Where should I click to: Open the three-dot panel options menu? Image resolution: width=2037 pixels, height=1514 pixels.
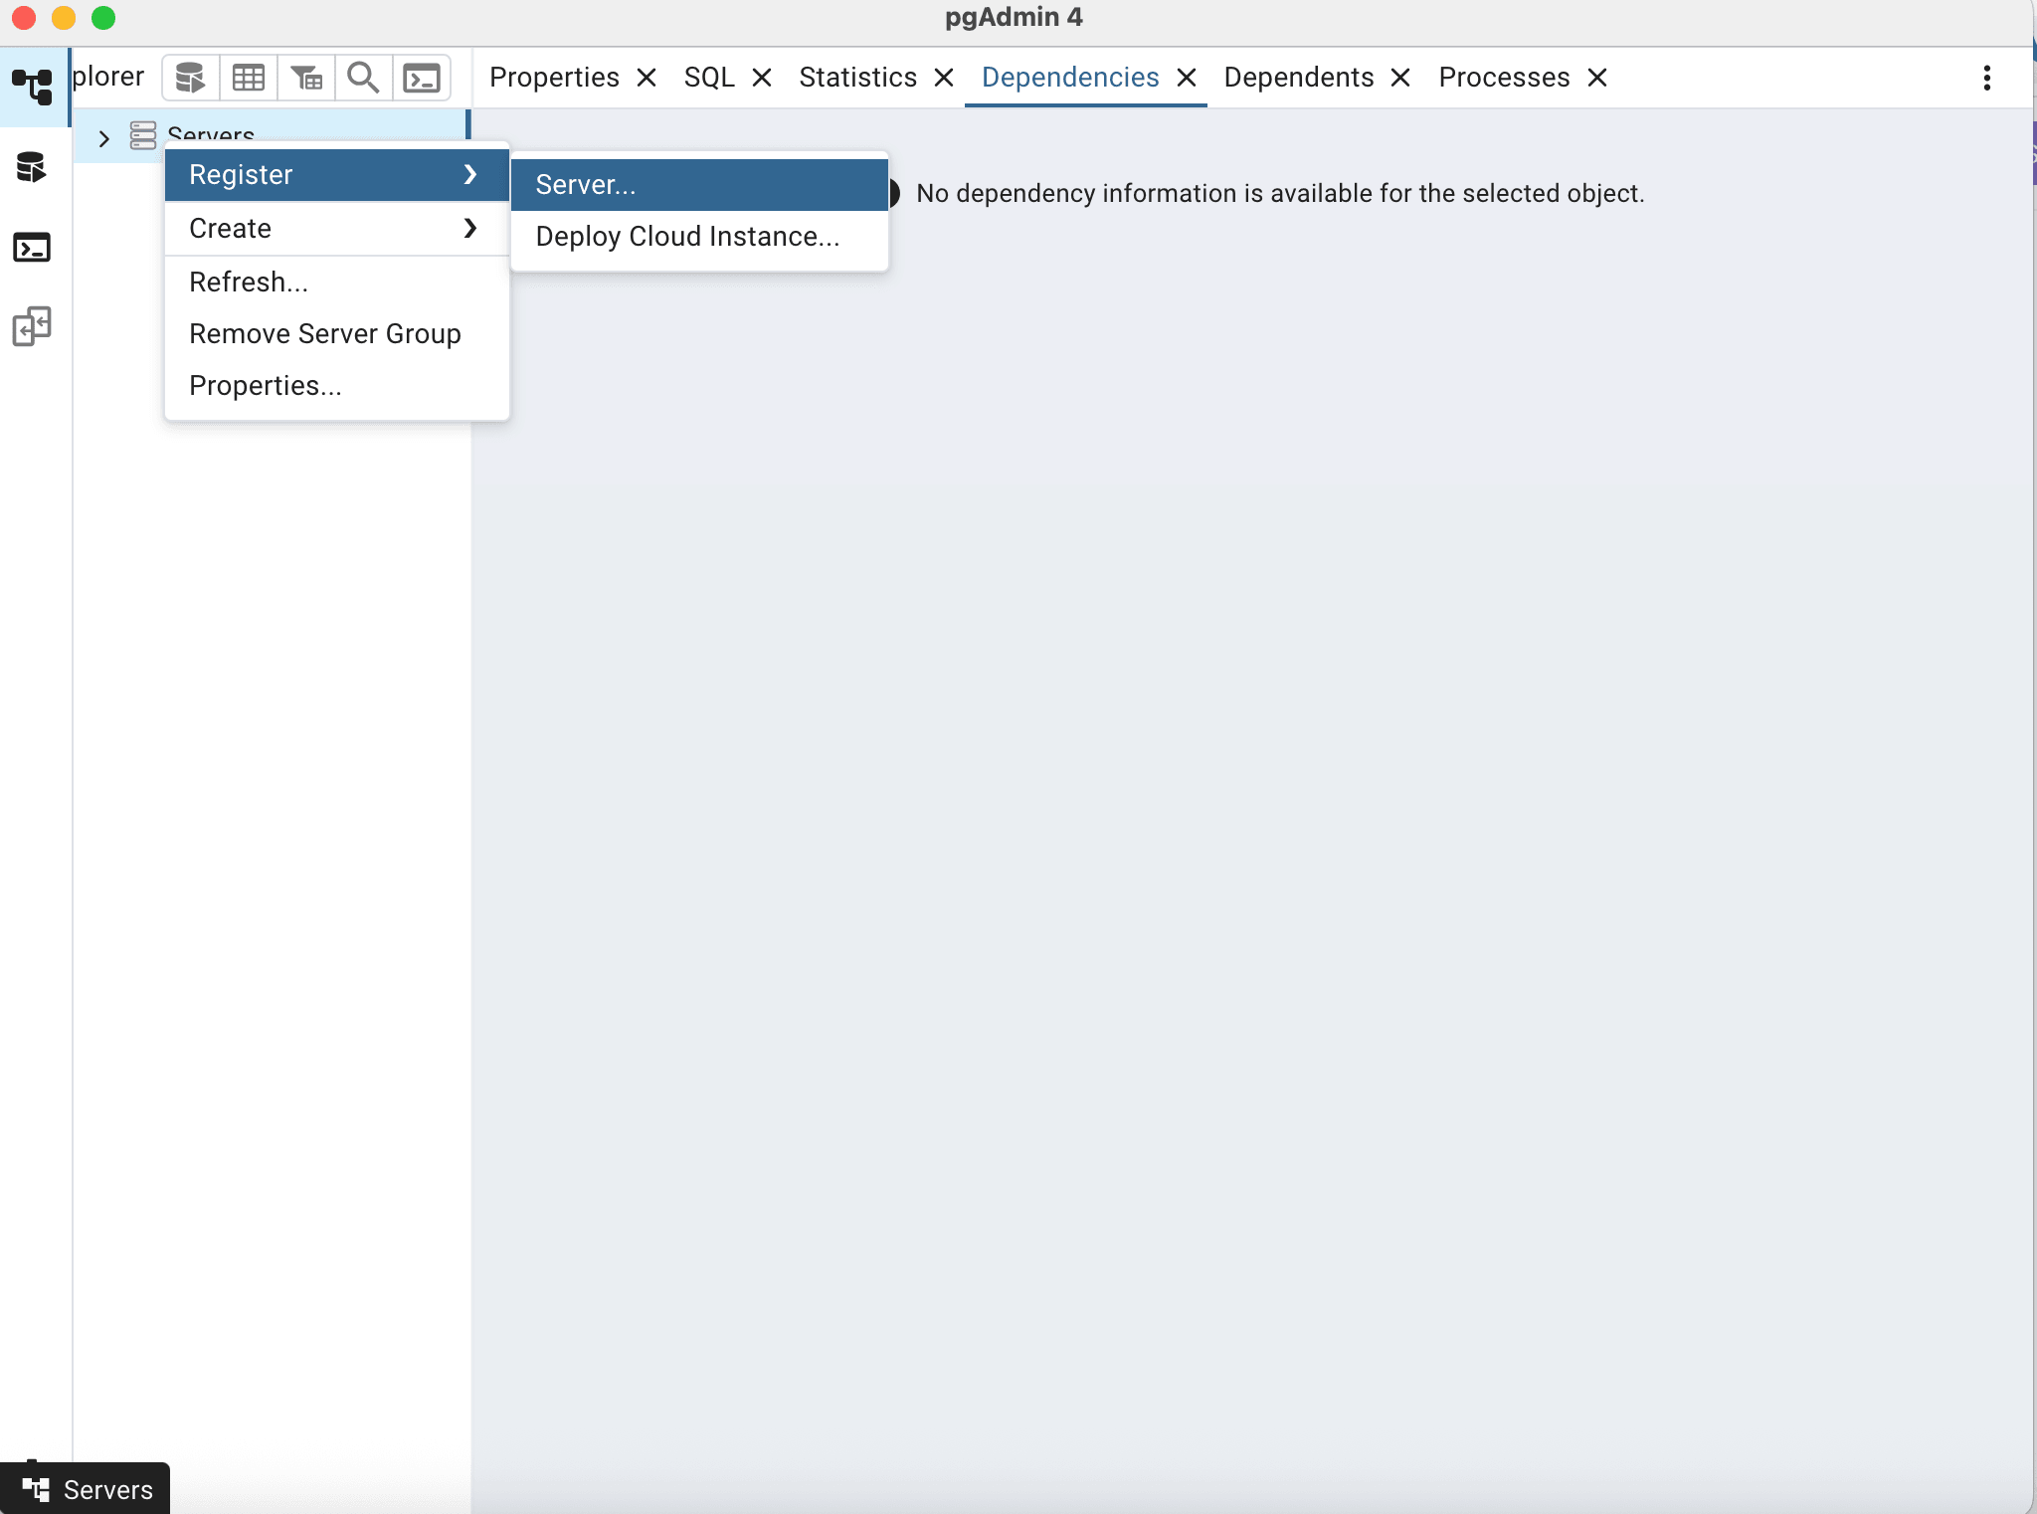[1986, 78]
